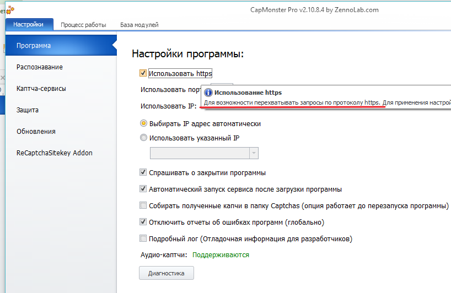Click the CapMonster Pro window title text
This screenshot has width=451, height=293.
click(314, 10)
